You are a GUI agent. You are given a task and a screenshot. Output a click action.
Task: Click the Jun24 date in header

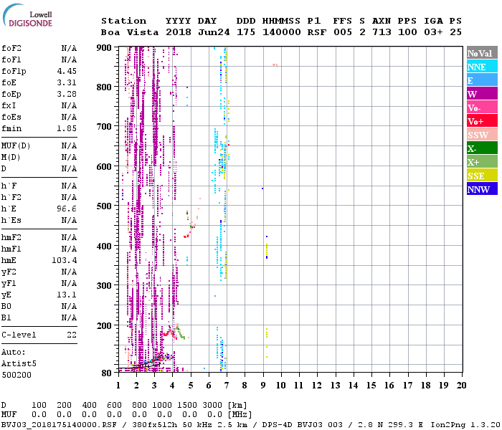coord(214,32)
